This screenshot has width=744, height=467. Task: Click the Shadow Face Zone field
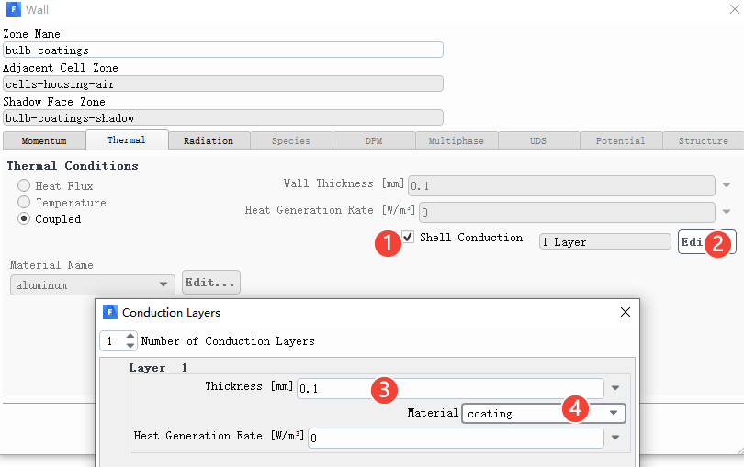pos(223,118)
